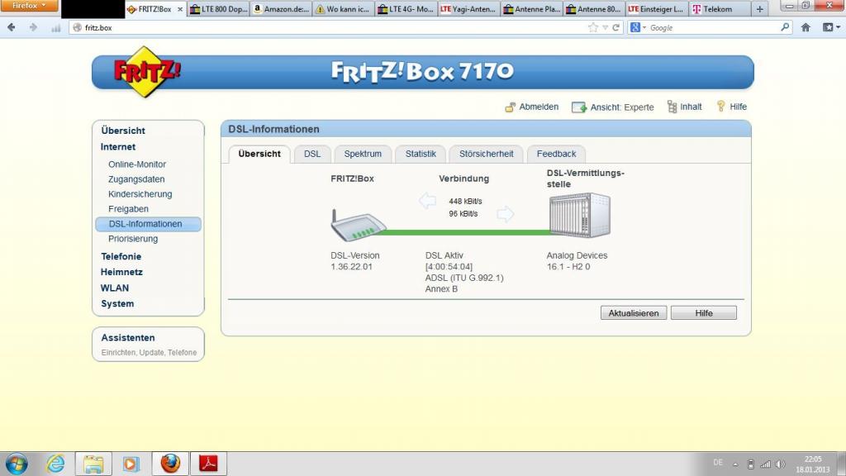Switch to LTE 4G- Mo... browser tab
Viewport: 846px width, 476px height.
pos(406,9)
